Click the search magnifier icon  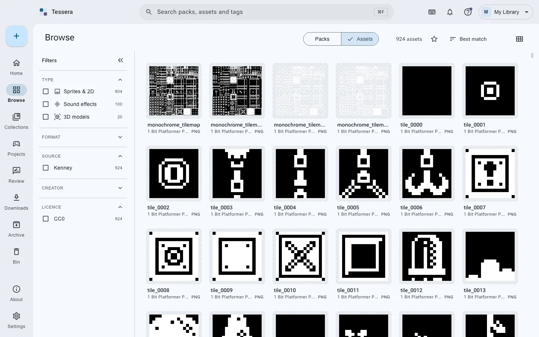[149, 12]
